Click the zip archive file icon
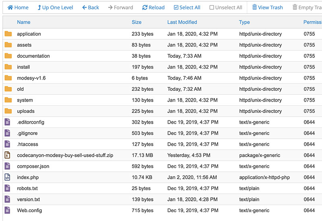 coord(8,155)
